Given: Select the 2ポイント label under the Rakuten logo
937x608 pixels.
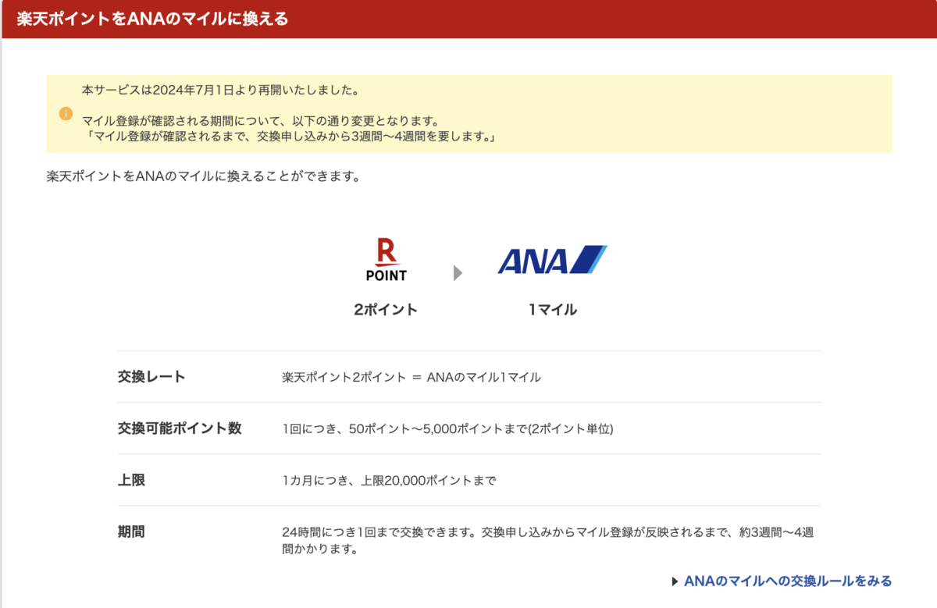Looking at the screenshot, I should [386, 309].
